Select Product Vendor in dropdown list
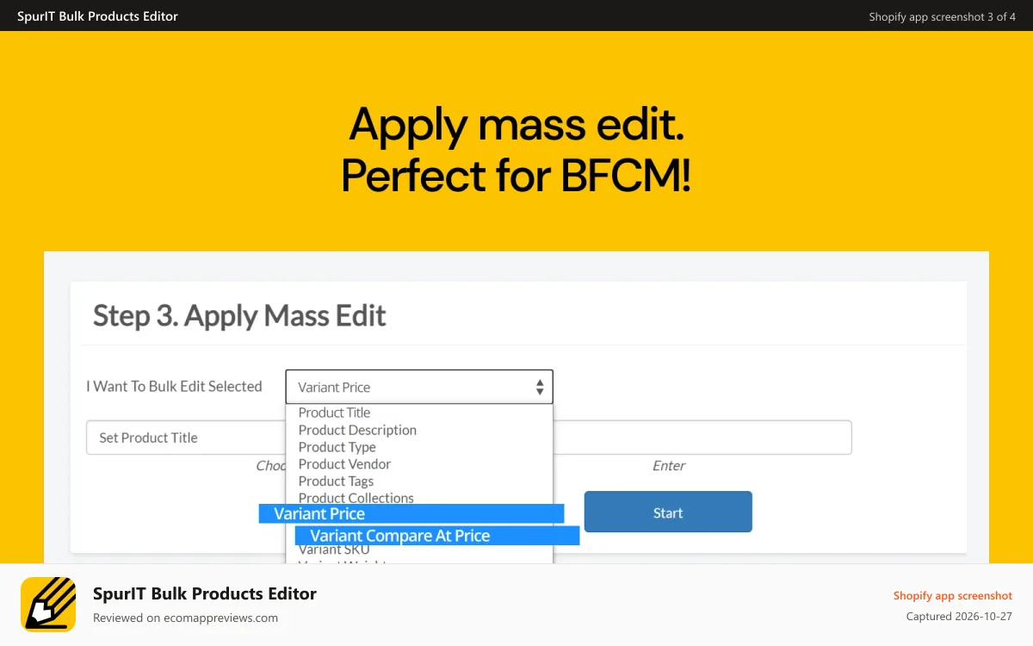Image resolution: width=1033 pixels, height=646 pixels. click(344, 464)
